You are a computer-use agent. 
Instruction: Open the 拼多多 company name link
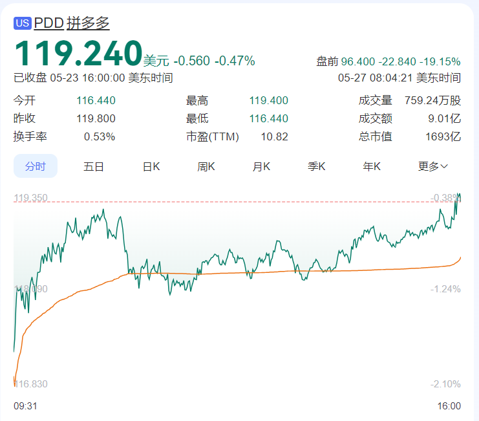(88, 23)
